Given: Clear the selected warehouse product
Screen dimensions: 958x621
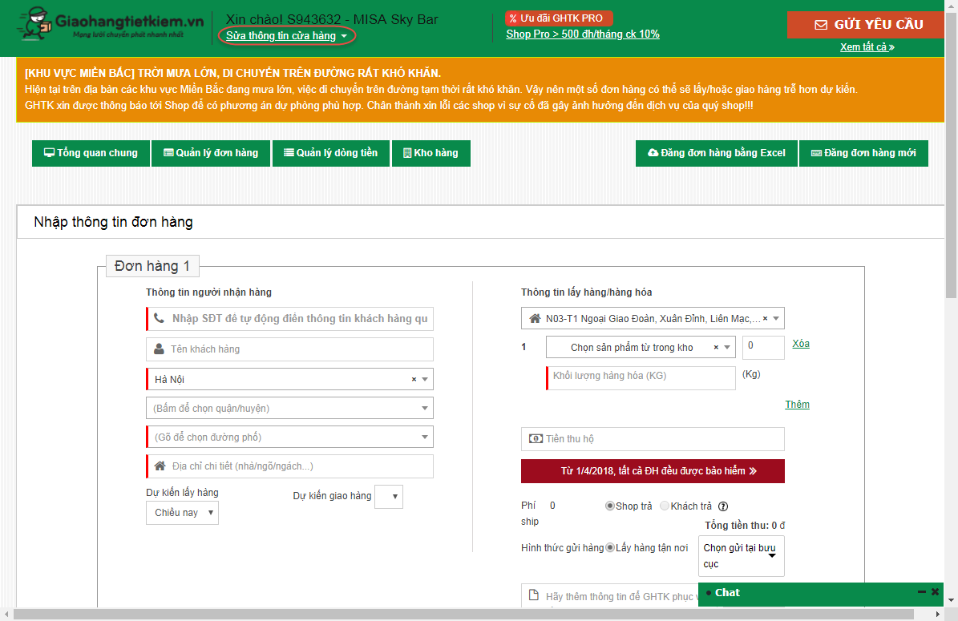Looking at the screenshot, I should (x=716, y=348).
